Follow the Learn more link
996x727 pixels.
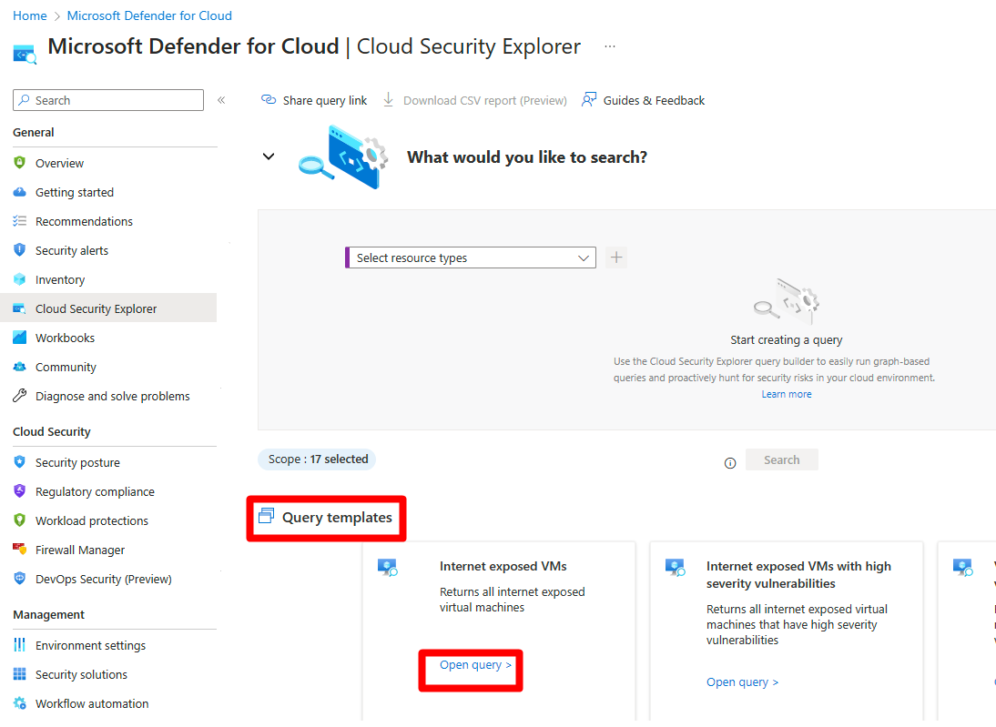(x=787, y=394)
